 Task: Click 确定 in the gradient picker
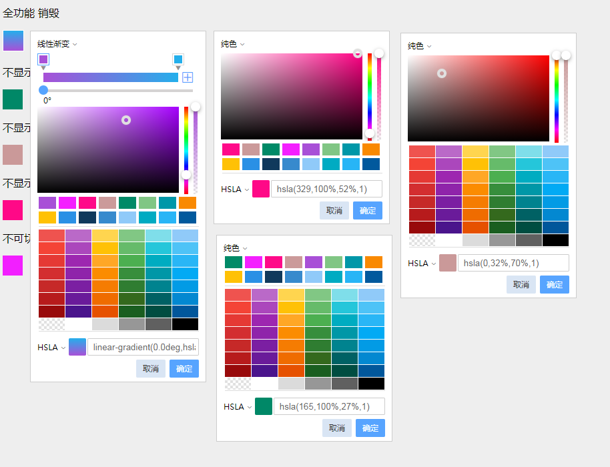click(184, 369)
